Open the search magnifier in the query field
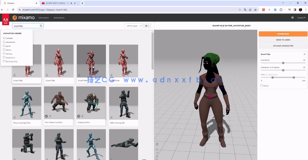Image resolution: width=308 pixels, height=160 pixels. 41,26
